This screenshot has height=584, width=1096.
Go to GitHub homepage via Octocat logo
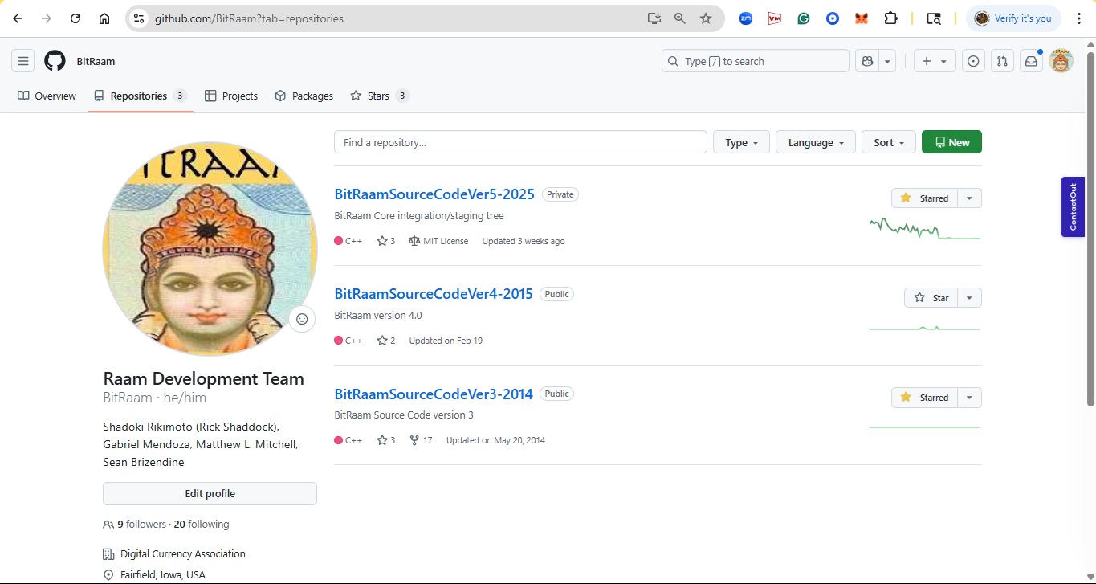click(55, 61)
